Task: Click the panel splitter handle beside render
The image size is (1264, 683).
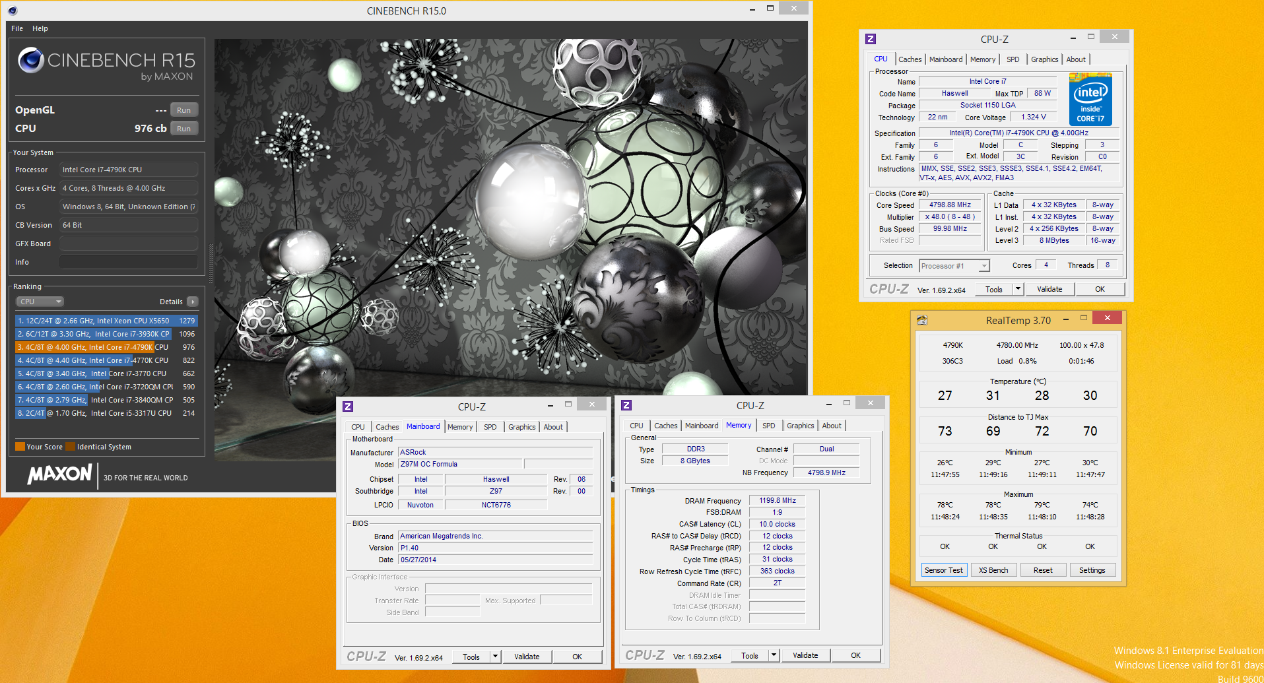Action: 211,263
